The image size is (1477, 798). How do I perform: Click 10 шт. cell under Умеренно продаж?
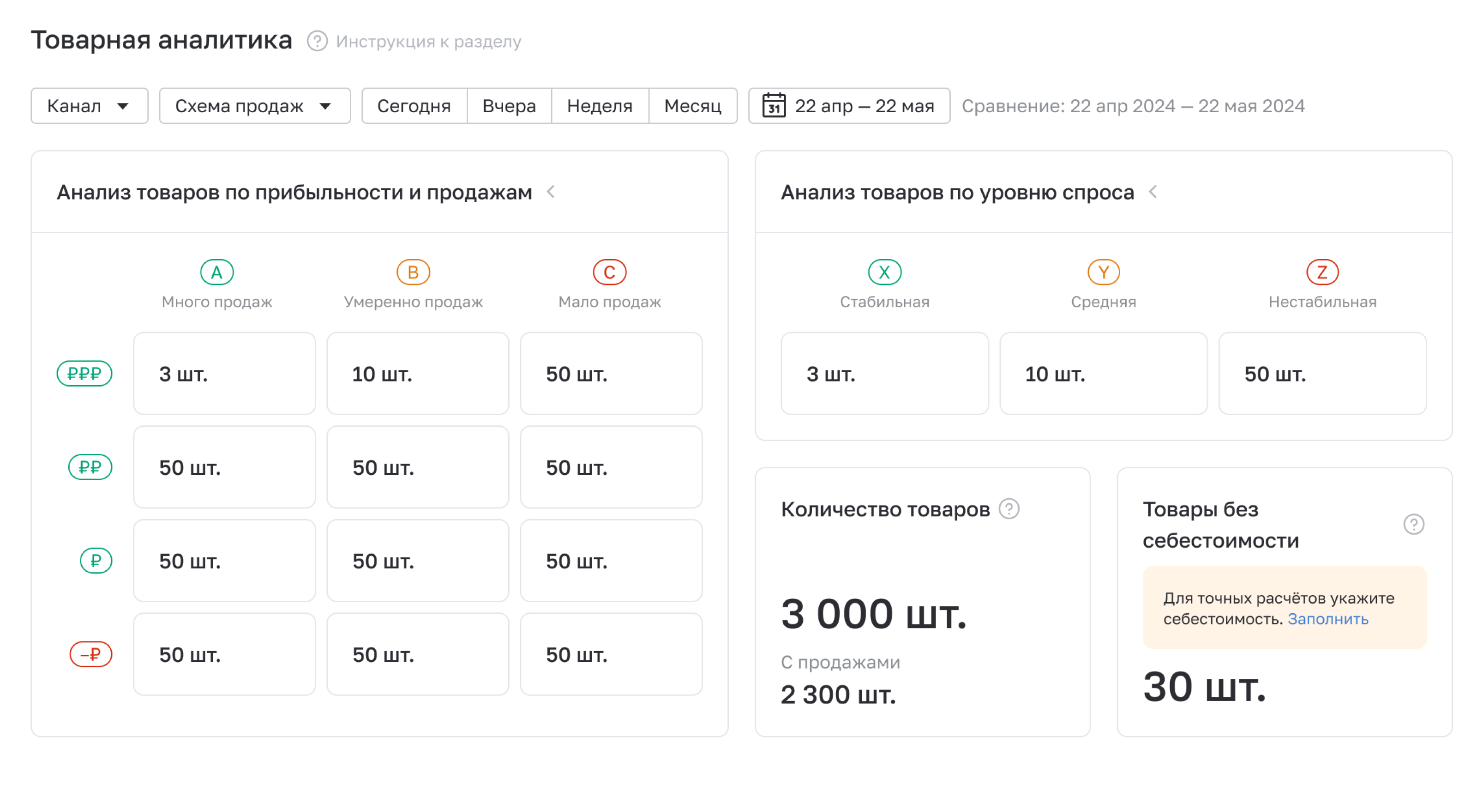417,374
